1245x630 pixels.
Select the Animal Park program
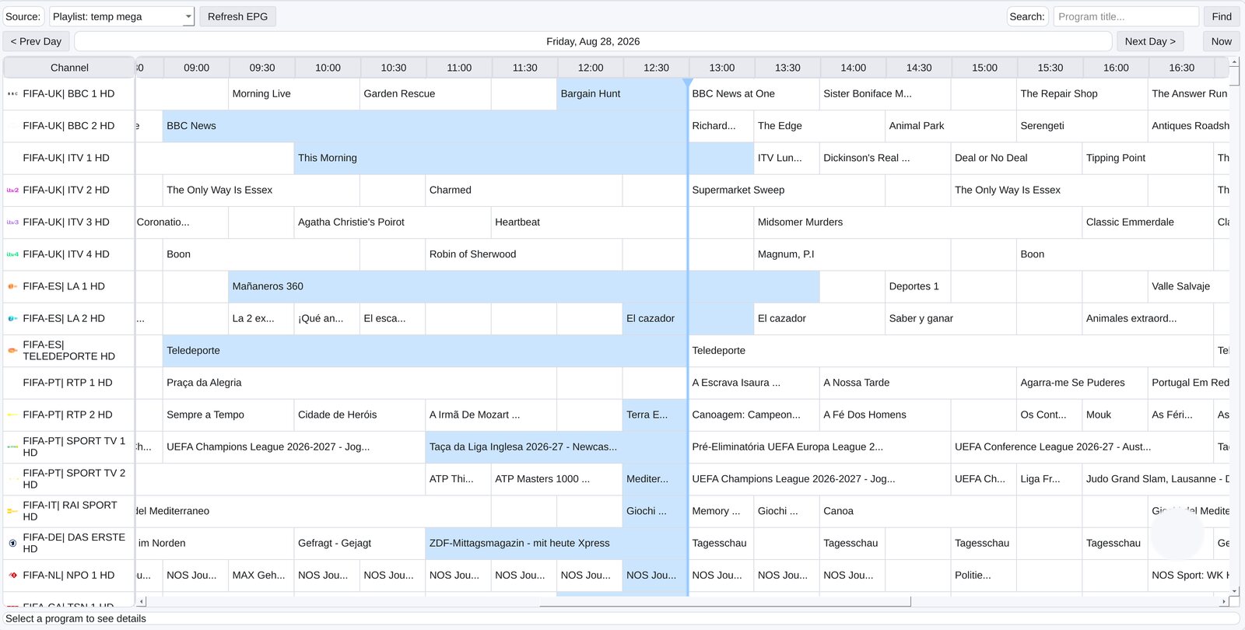pos(950,126)
